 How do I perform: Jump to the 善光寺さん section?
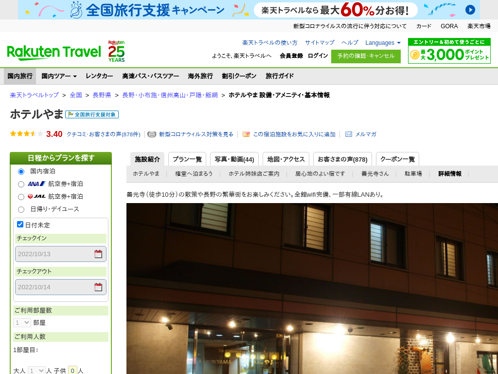click(x=375, y=174)
